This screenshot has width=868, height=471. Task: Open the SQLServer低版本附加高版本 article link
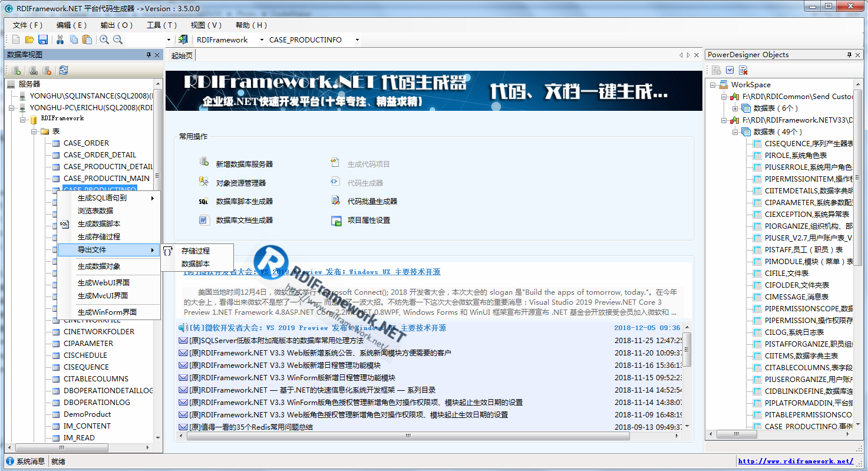(x=276, y=341)
